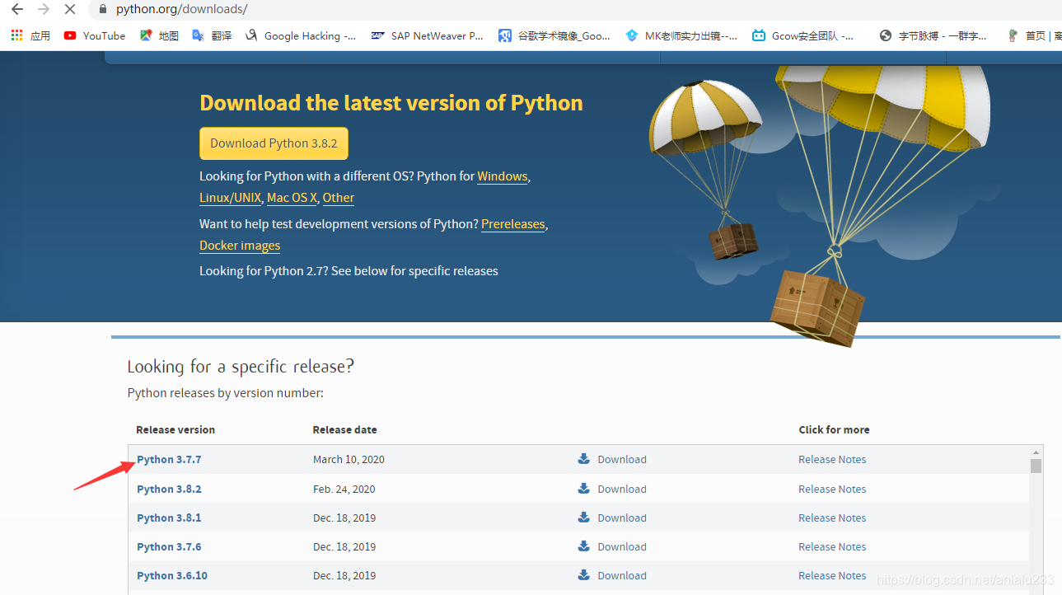Open the Python 3.7.6 release link
This screenshot has height=595, width=1062.
click(x=169, y=546)
